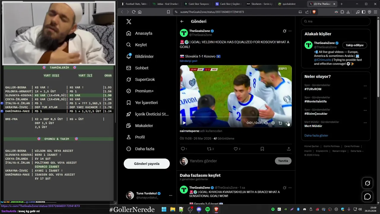Open Yer İşaretleri bookmarks
This screenshot has width=380, height=214.
[x=142, y=103]
